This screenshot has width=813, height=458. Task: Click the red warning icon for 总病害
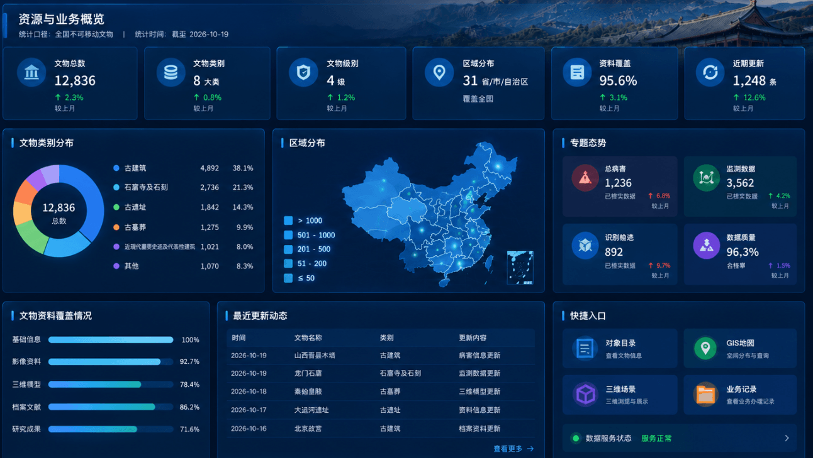click(585, 178)
